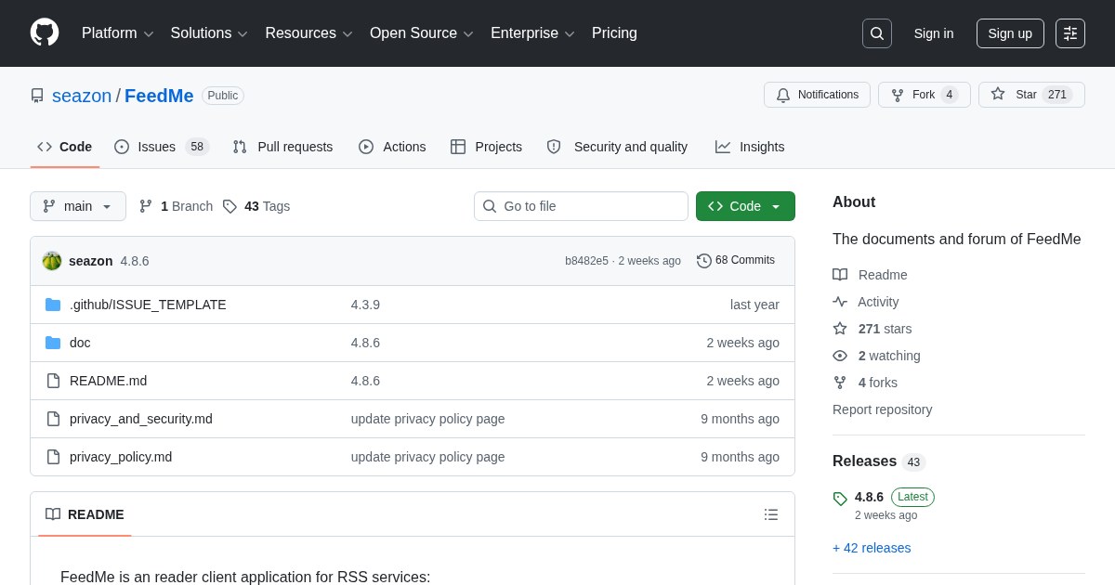Viewport: 1115px width, 585px height.
Task: Open seazon author name in commit row
Action: [90, 261]
